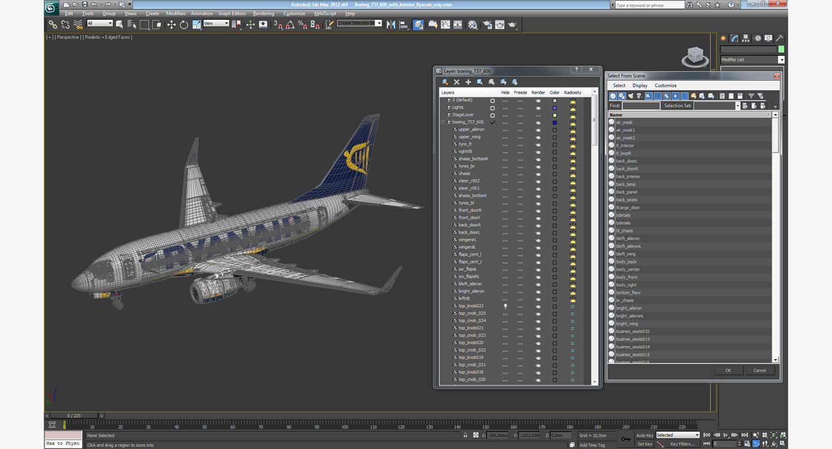Toggle the Manage Layers button
The width and height of the screenshot is (832, 449).
point(418,25)
